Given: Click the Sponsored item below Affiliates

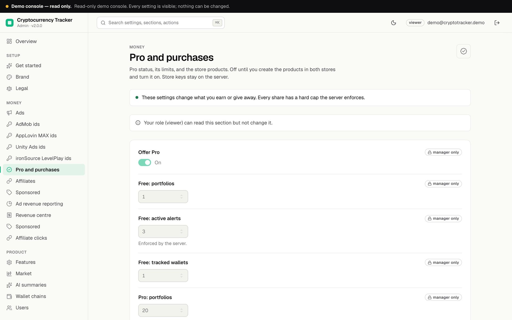Looking at the screenshot, I should point(44,193).
